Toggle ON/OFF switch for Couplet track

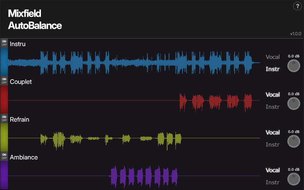click(4, 80)
